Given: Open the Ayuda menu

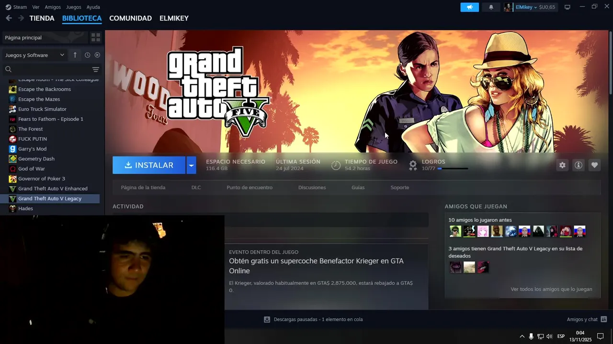Looking at the screenshot, I should click(x=93, y=7).
